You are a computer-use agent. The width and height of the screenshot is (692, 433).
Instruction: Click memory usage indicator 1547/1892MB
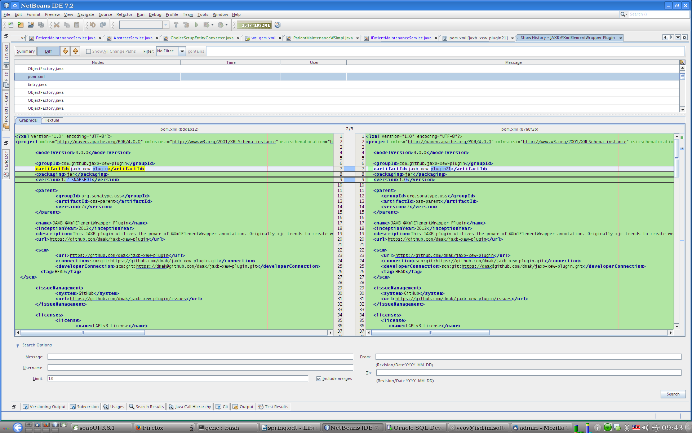(x=254, y=25)
